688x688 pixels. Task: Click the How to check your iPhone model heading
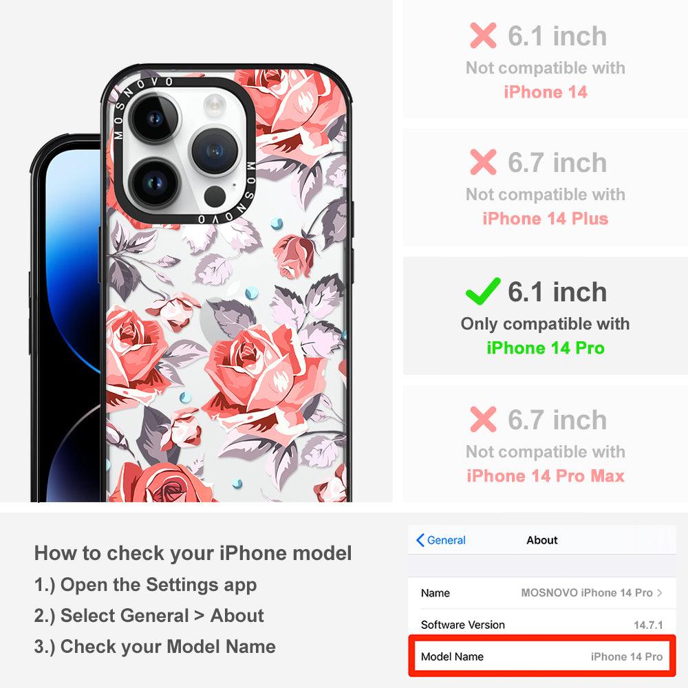click(193, 553)
